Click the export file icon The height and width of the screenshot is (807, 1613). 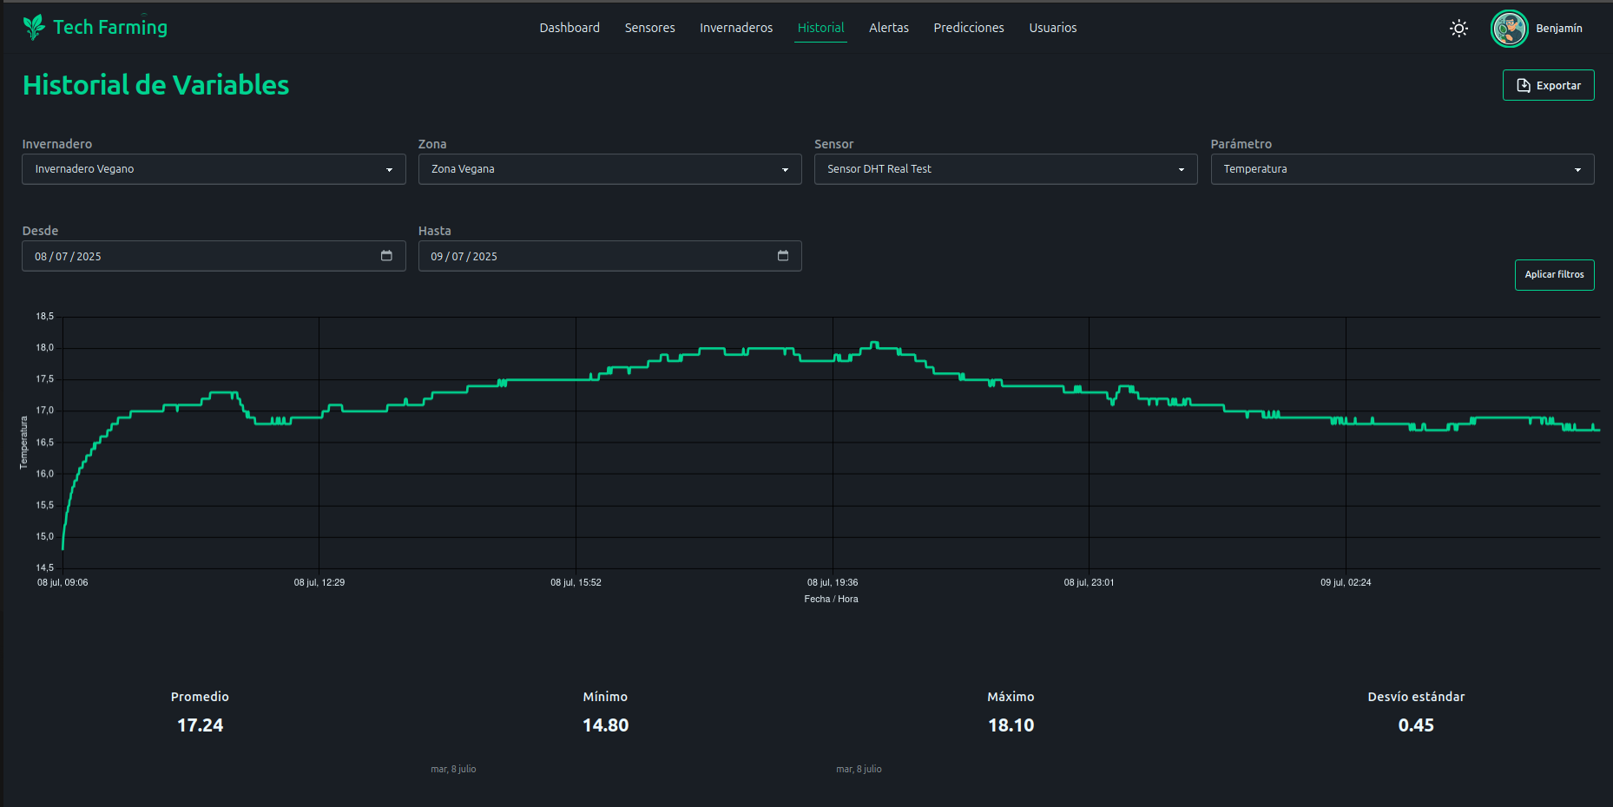coord(1523,86)
